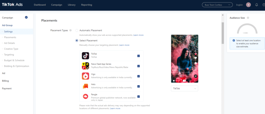Click the Placements section heading

tap(49, 20)
